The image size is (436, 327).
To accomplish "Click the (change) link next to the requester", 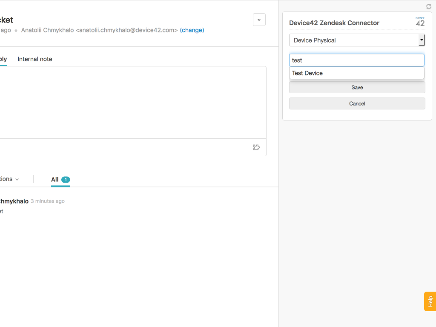I will pyautogui.click(x=192, y=30).
